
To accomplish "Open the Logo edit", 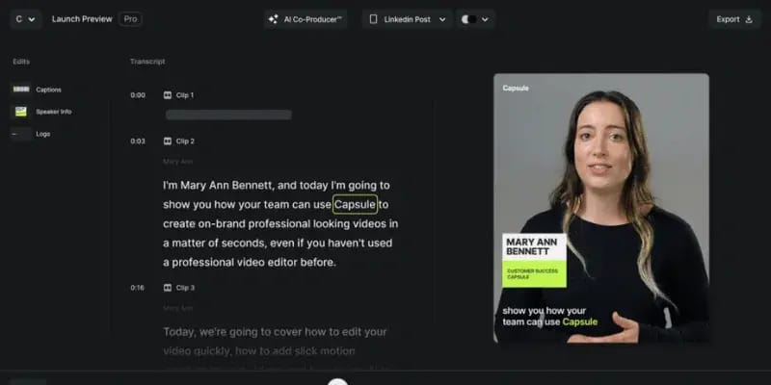I will coord(31,134).
